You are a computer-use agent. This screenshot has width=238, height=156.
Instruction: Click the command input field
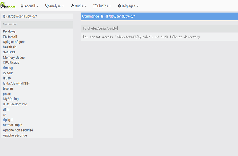pyautogui.click(x=159, y=28)
